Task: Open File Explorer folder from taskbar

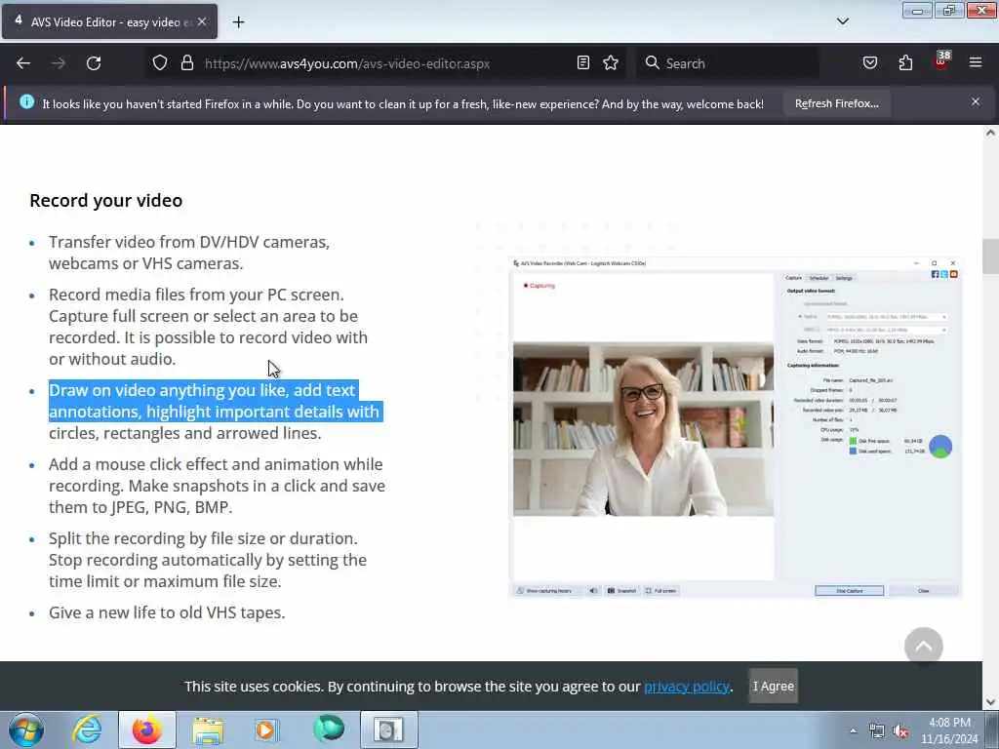Action: pyautogui.click(x=208, y=729)
